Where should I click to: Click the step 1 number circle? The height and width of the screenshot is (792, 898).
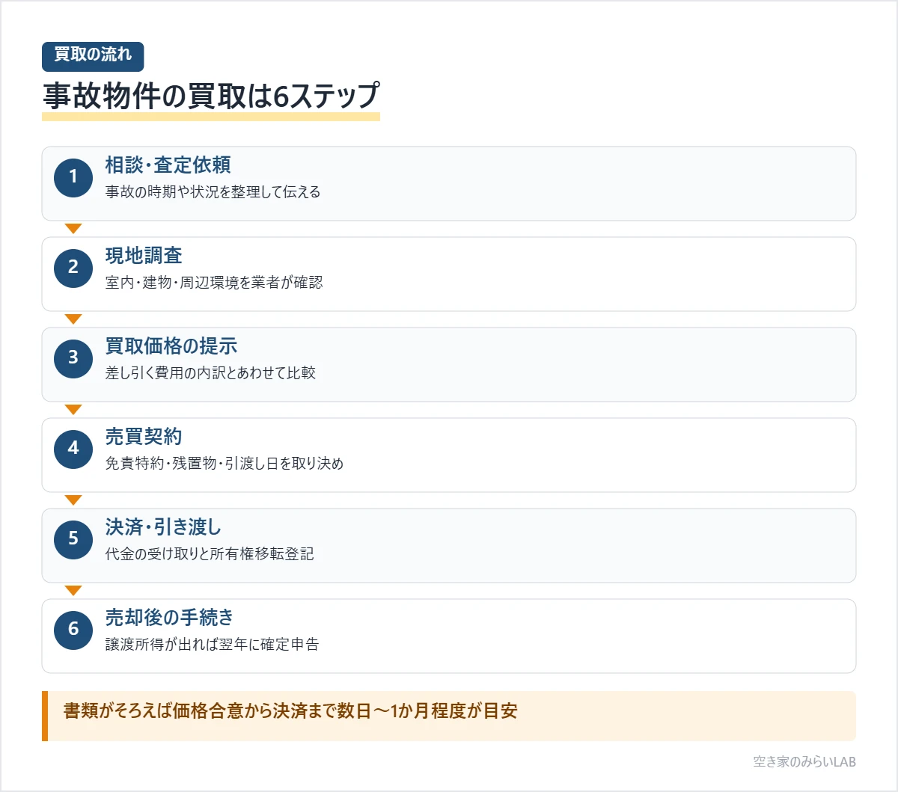73,177
